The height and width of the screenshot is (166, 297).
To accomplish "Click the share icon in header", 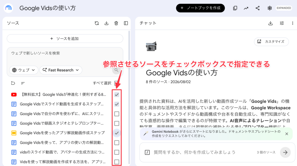I will (258, 8).
